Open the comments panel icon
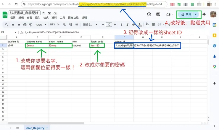 (158, 14)
